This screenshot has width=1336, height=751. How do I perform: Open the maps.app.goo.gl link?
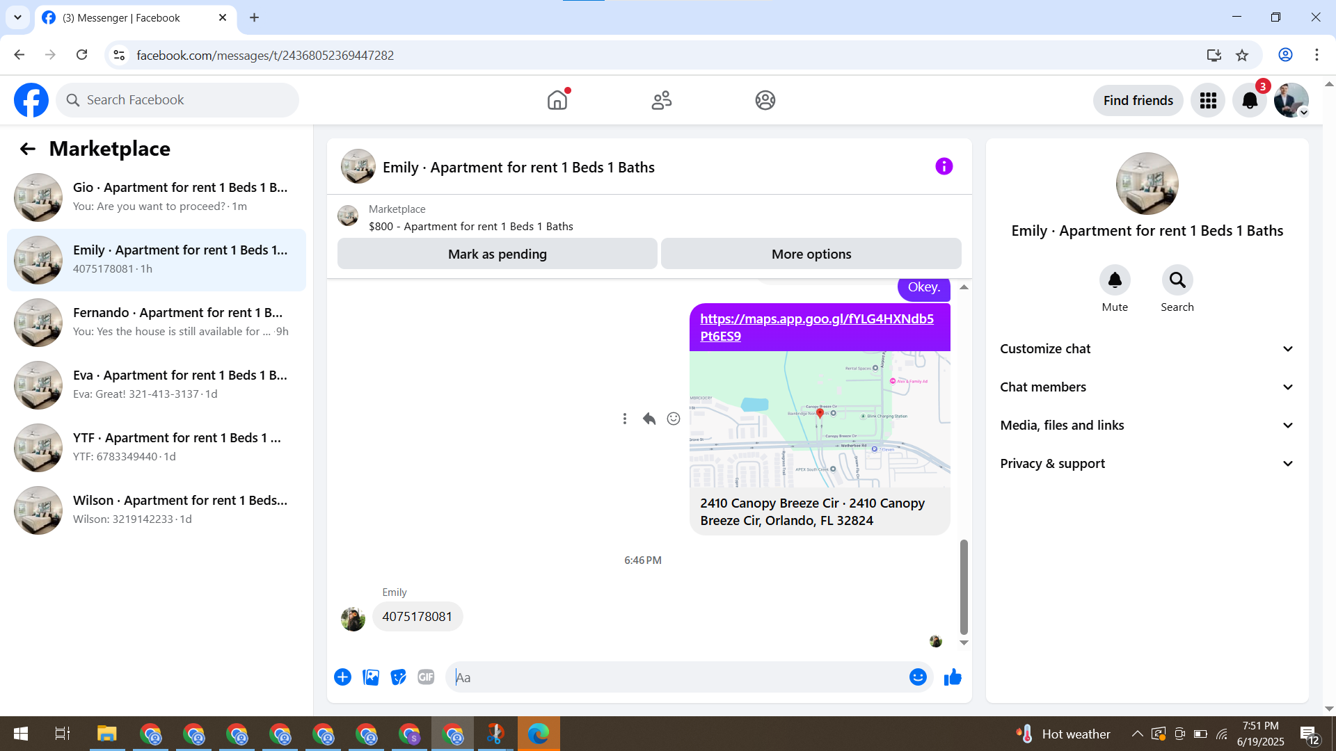click(x=817, y=328)
